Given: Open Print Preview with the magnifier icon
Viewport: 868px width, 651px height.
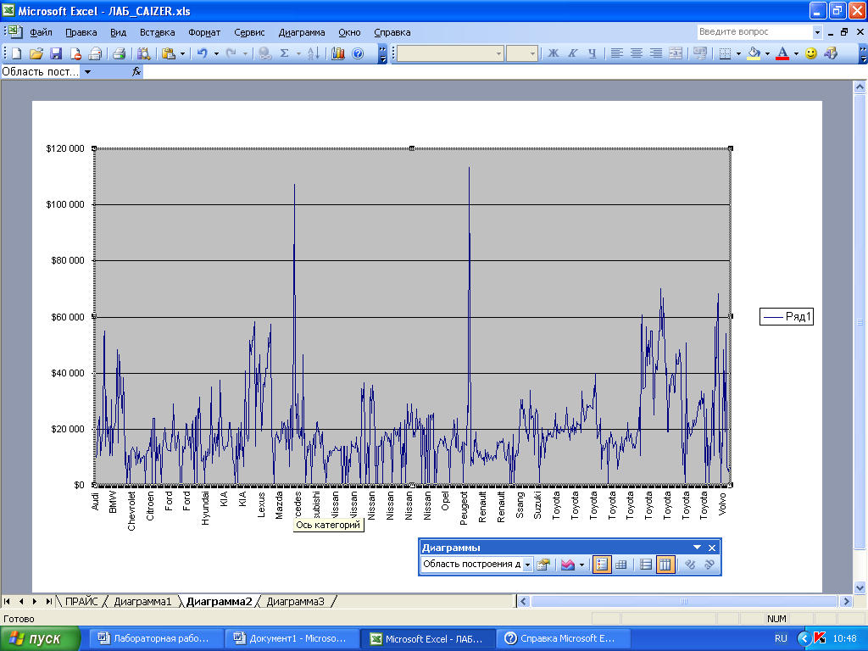Looking at the screenshot, I should 143,53.
